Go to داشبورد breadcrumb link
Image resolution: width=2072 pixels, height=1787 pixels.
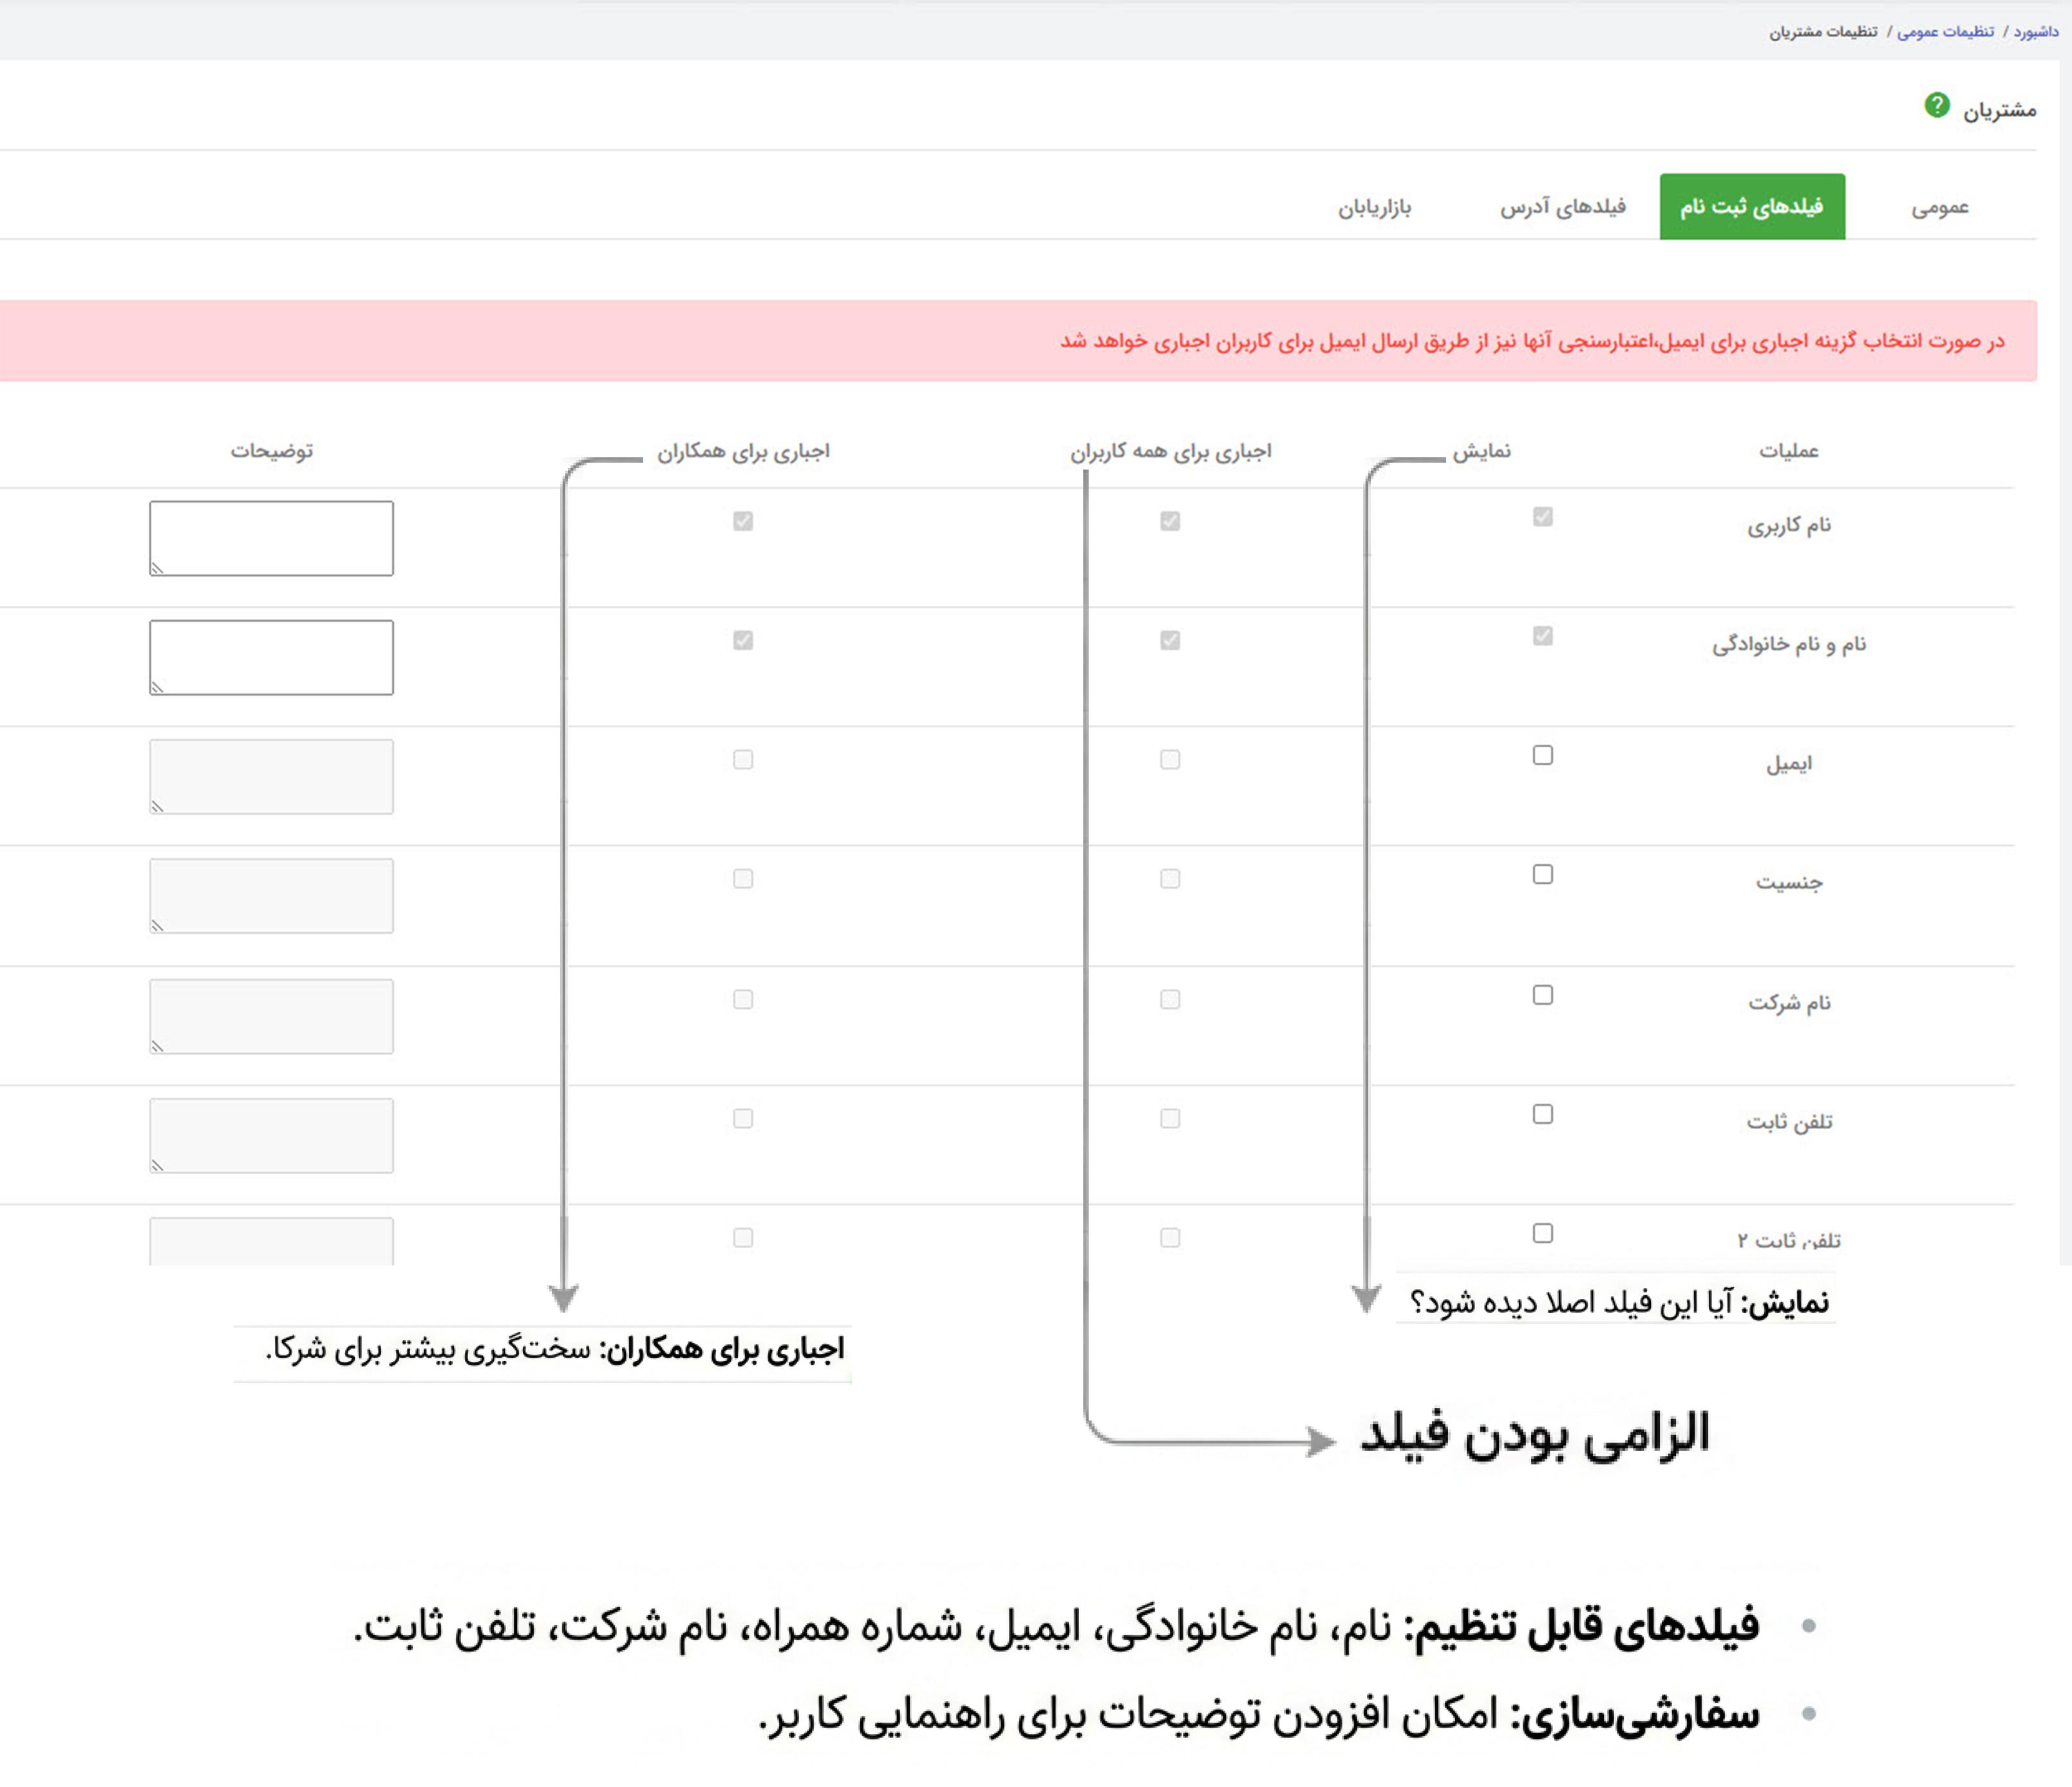(x=2036, y=32)
